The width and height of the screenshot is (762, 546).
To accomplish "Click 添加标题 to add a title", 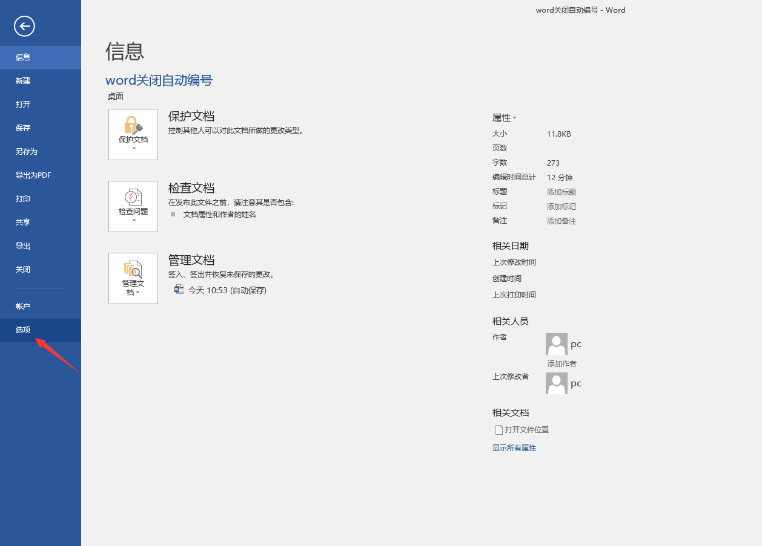I will [562, 192].
